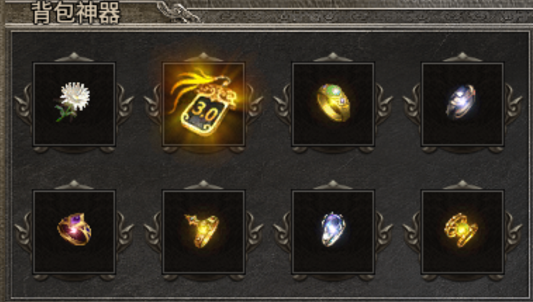This screenshot has height=302, width=533.
Task: Click the glowing golden 3.0 tag item
Action: pyautogui.click(x=203, y=103)
